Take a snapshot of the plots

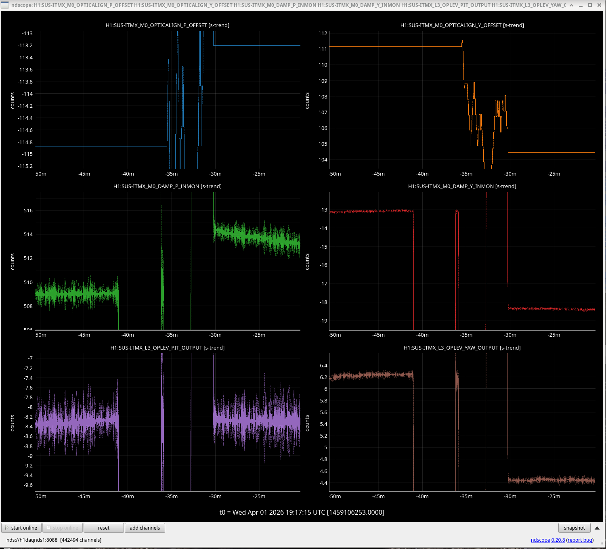coord(575,528)
